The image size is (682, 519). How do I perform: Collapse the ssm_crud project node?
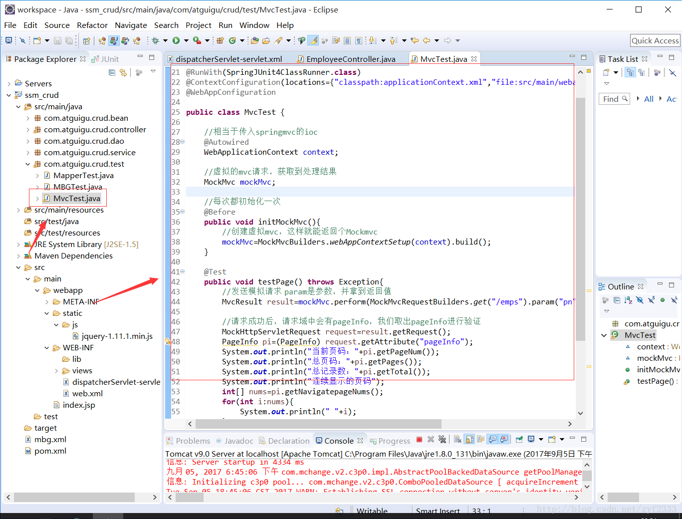click(8, 95)
